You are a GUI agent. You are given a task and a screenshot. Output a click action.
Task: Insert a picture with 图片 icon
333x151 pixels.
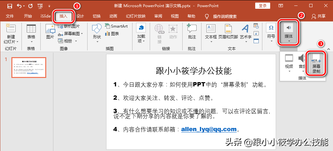50,31
